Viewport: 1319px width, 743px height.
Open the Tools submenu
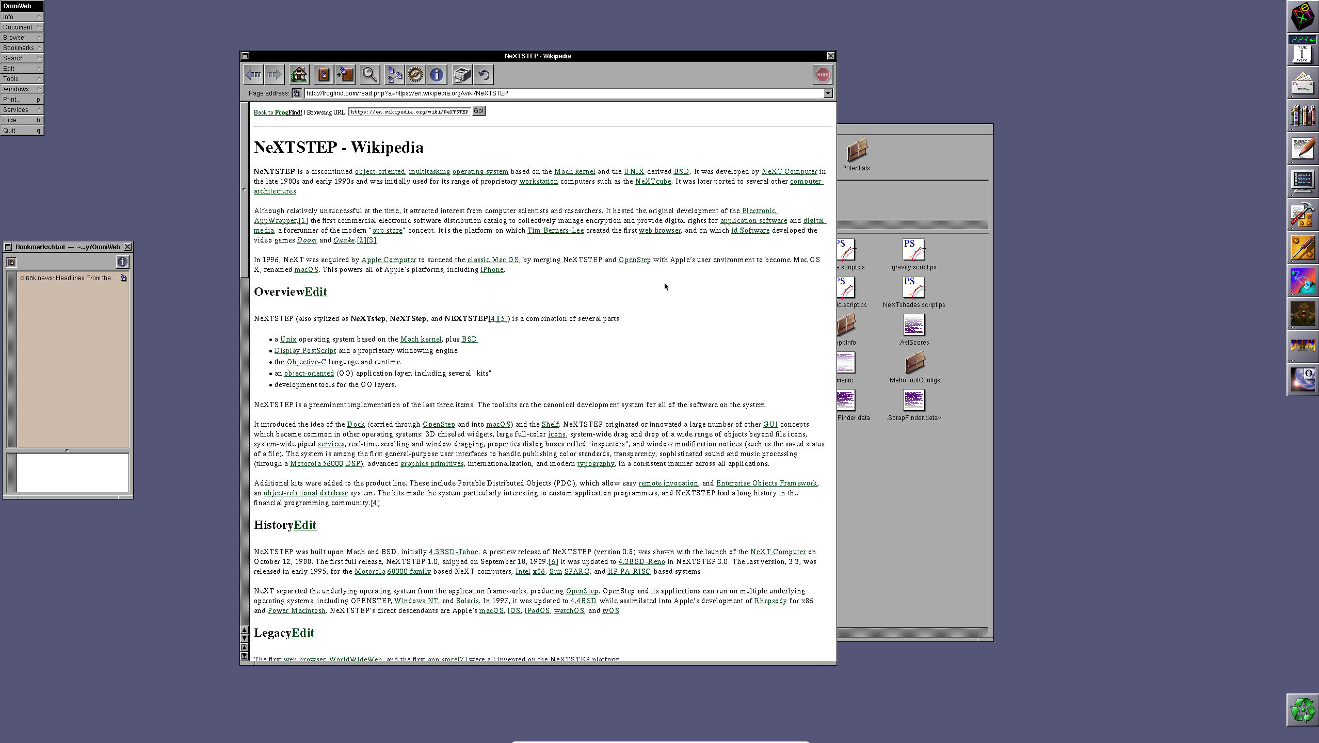click(x=22, y=79)
